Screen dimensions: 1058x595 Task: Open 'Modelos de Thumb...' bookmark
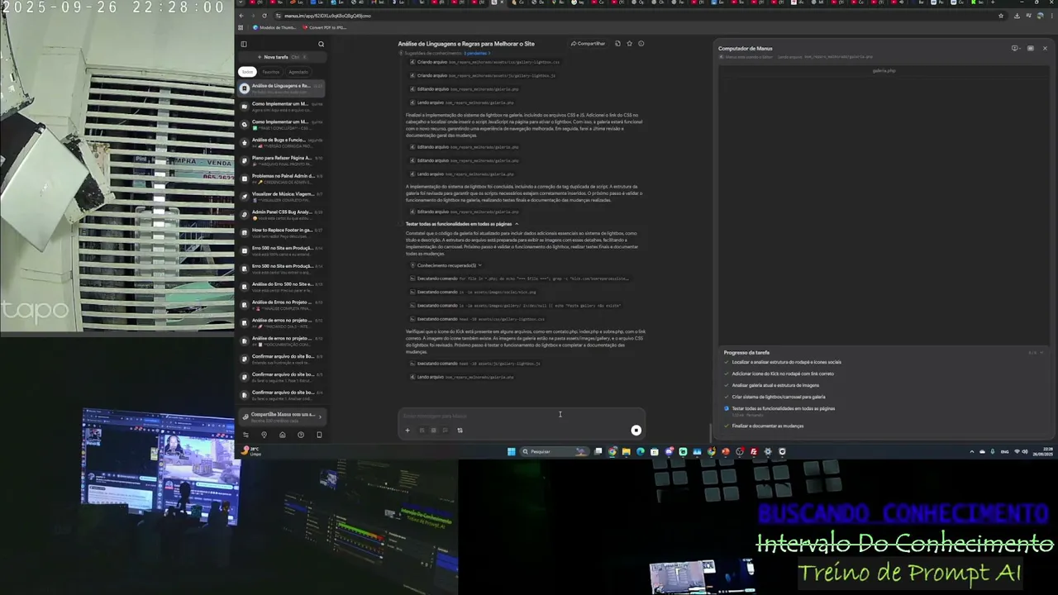point(274,27)
